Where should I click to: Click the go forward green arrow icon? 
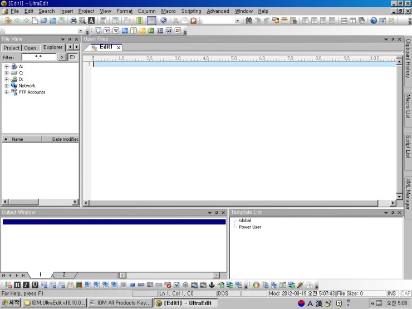[26, 21]
